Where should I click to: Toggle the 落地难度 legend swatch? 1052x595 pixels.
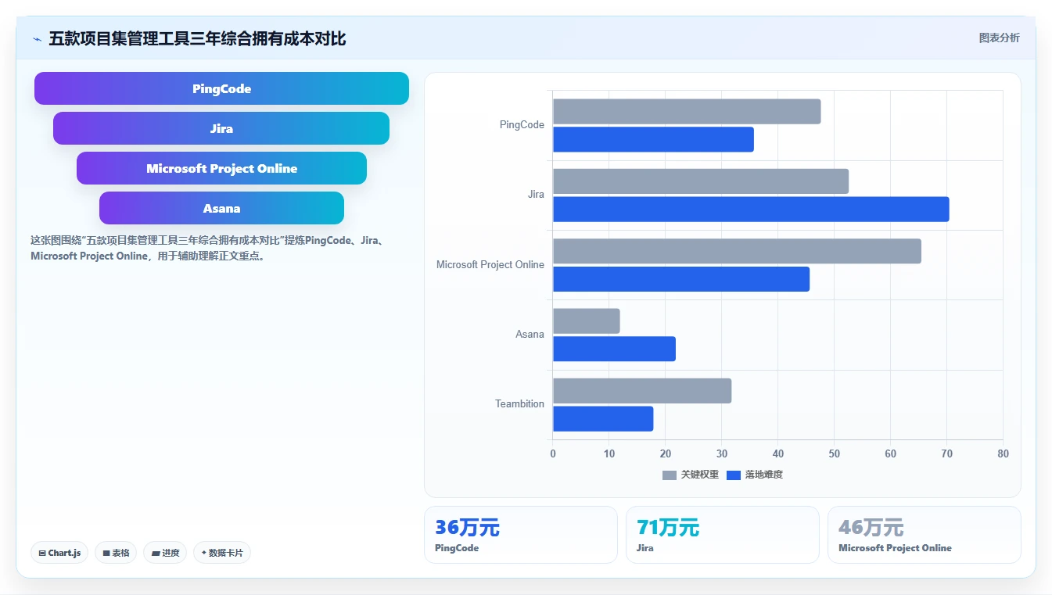734,475
